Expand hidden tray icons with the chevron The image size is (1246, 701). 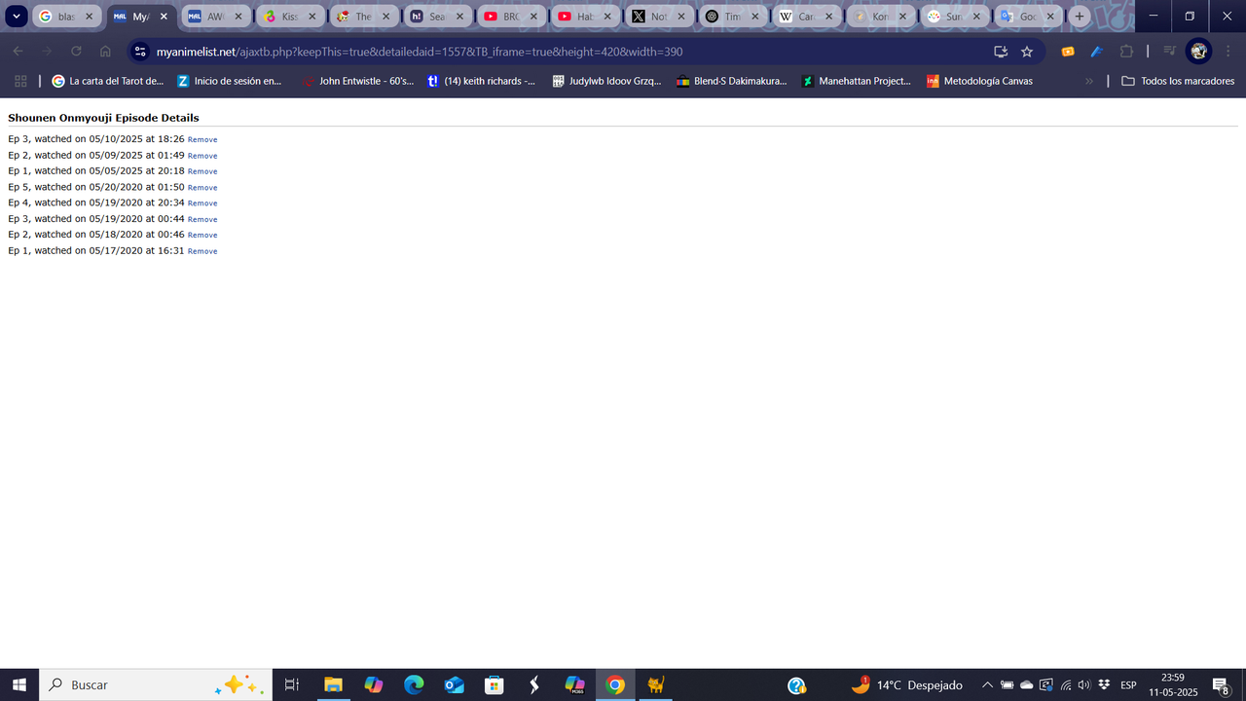(986, 684)
